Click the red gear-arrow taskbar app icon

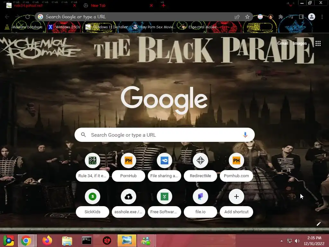[x=107, y=241]
